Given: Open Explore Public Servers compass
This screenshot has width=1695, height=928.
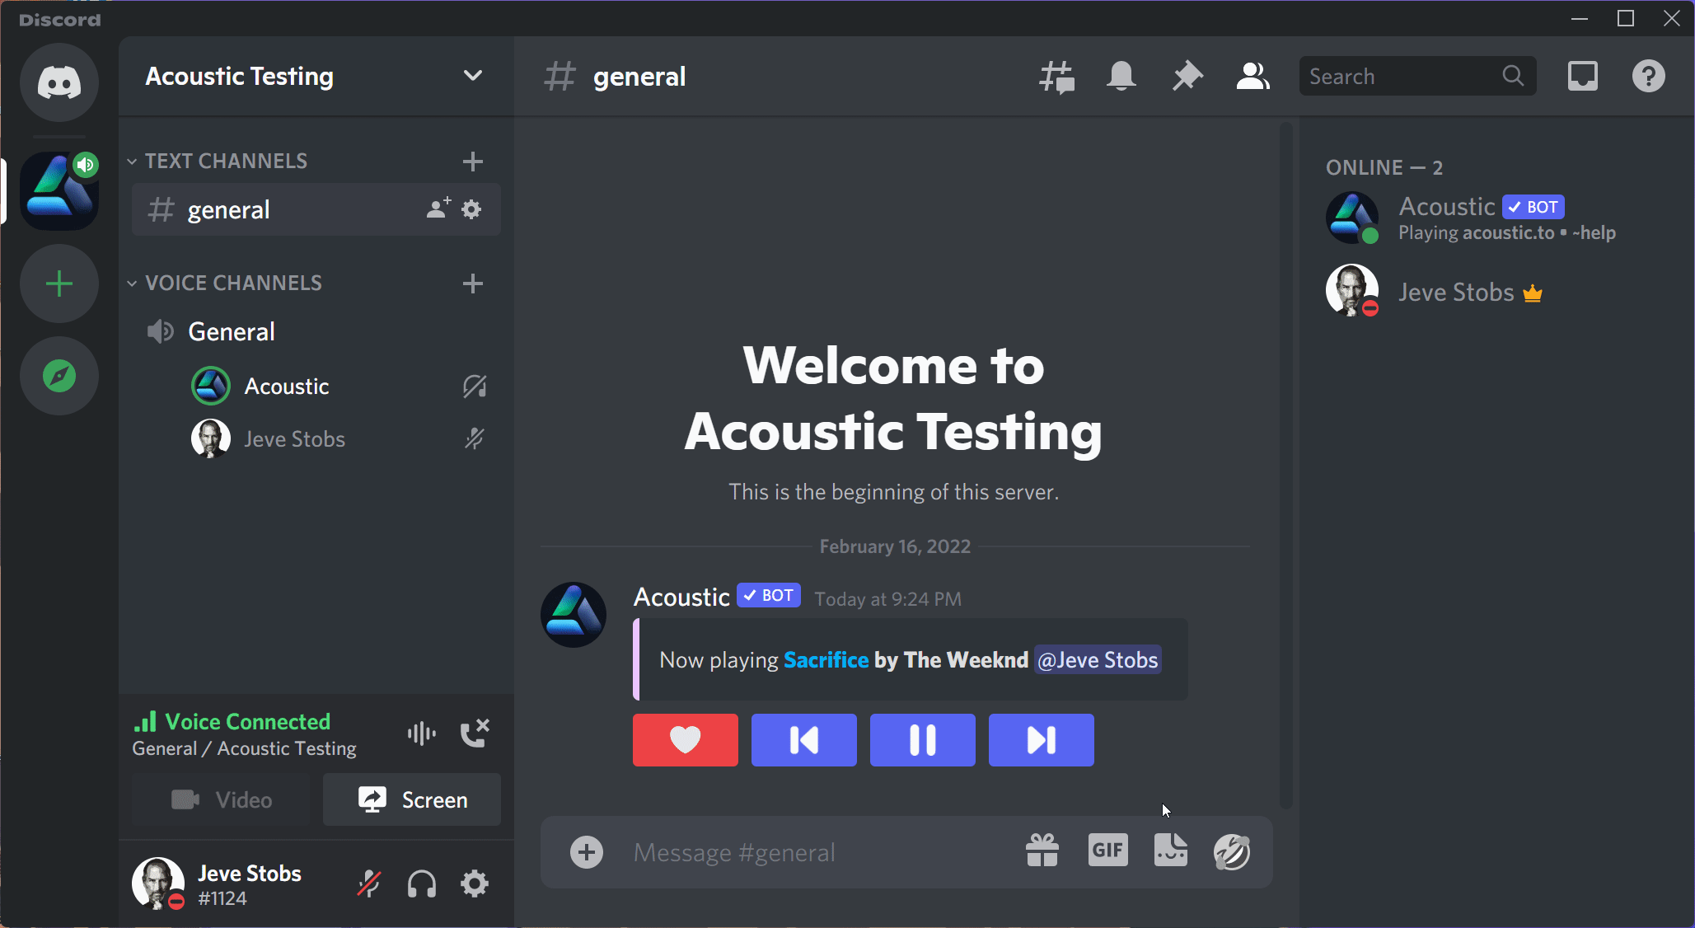Looking at the screenshot, I should (59, 376).
